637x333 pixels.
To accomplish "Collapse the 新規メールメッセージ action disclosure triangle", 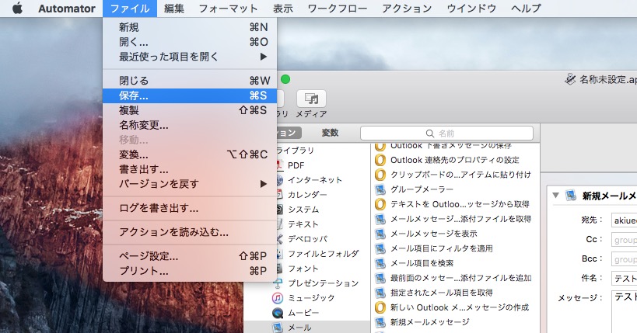I will [x=556, y=196].
